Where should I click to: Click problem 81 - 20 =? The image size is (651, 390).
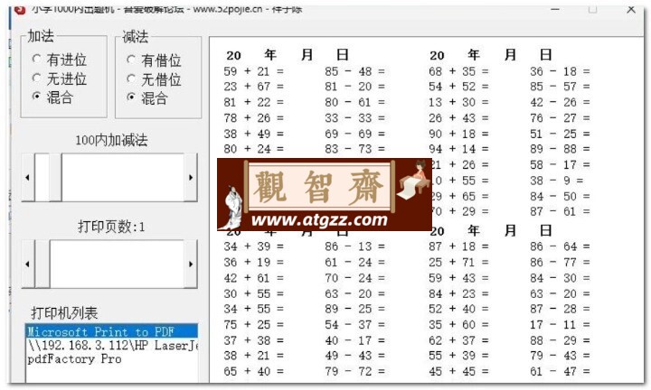pos(355,87)
